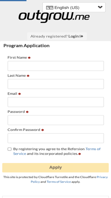Open the English (US) language dropdown

pos(74,7)
